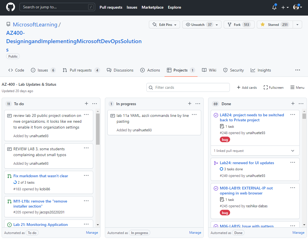Switch to the Code tab
Image resolution: width=308 pixels, height=239 pixels.
point(16,70)
